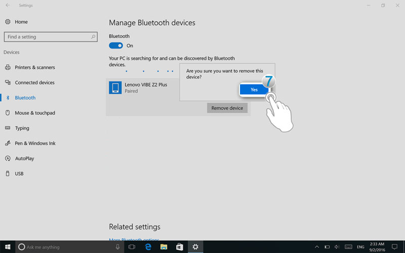Viewport: 405px width, 253px height.
Task: Go back using the Settings back arrow
Action: point(7,5)
